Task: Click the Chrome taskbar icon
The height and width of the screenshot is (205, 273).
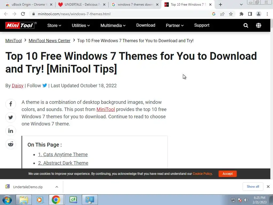Action: click(56, 200)
